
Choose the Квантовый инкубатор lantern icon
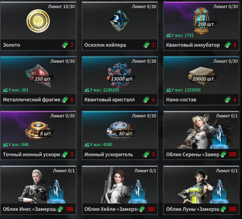(x=202, y=21)
